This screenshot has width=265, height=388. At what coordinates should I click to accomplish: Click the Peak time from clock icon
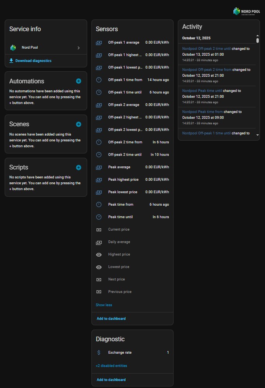pyautogui.click(x=99, y=205)
